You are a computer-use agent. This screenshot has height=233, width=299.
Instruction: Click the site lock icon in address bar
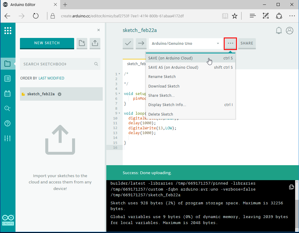point(53,16)
